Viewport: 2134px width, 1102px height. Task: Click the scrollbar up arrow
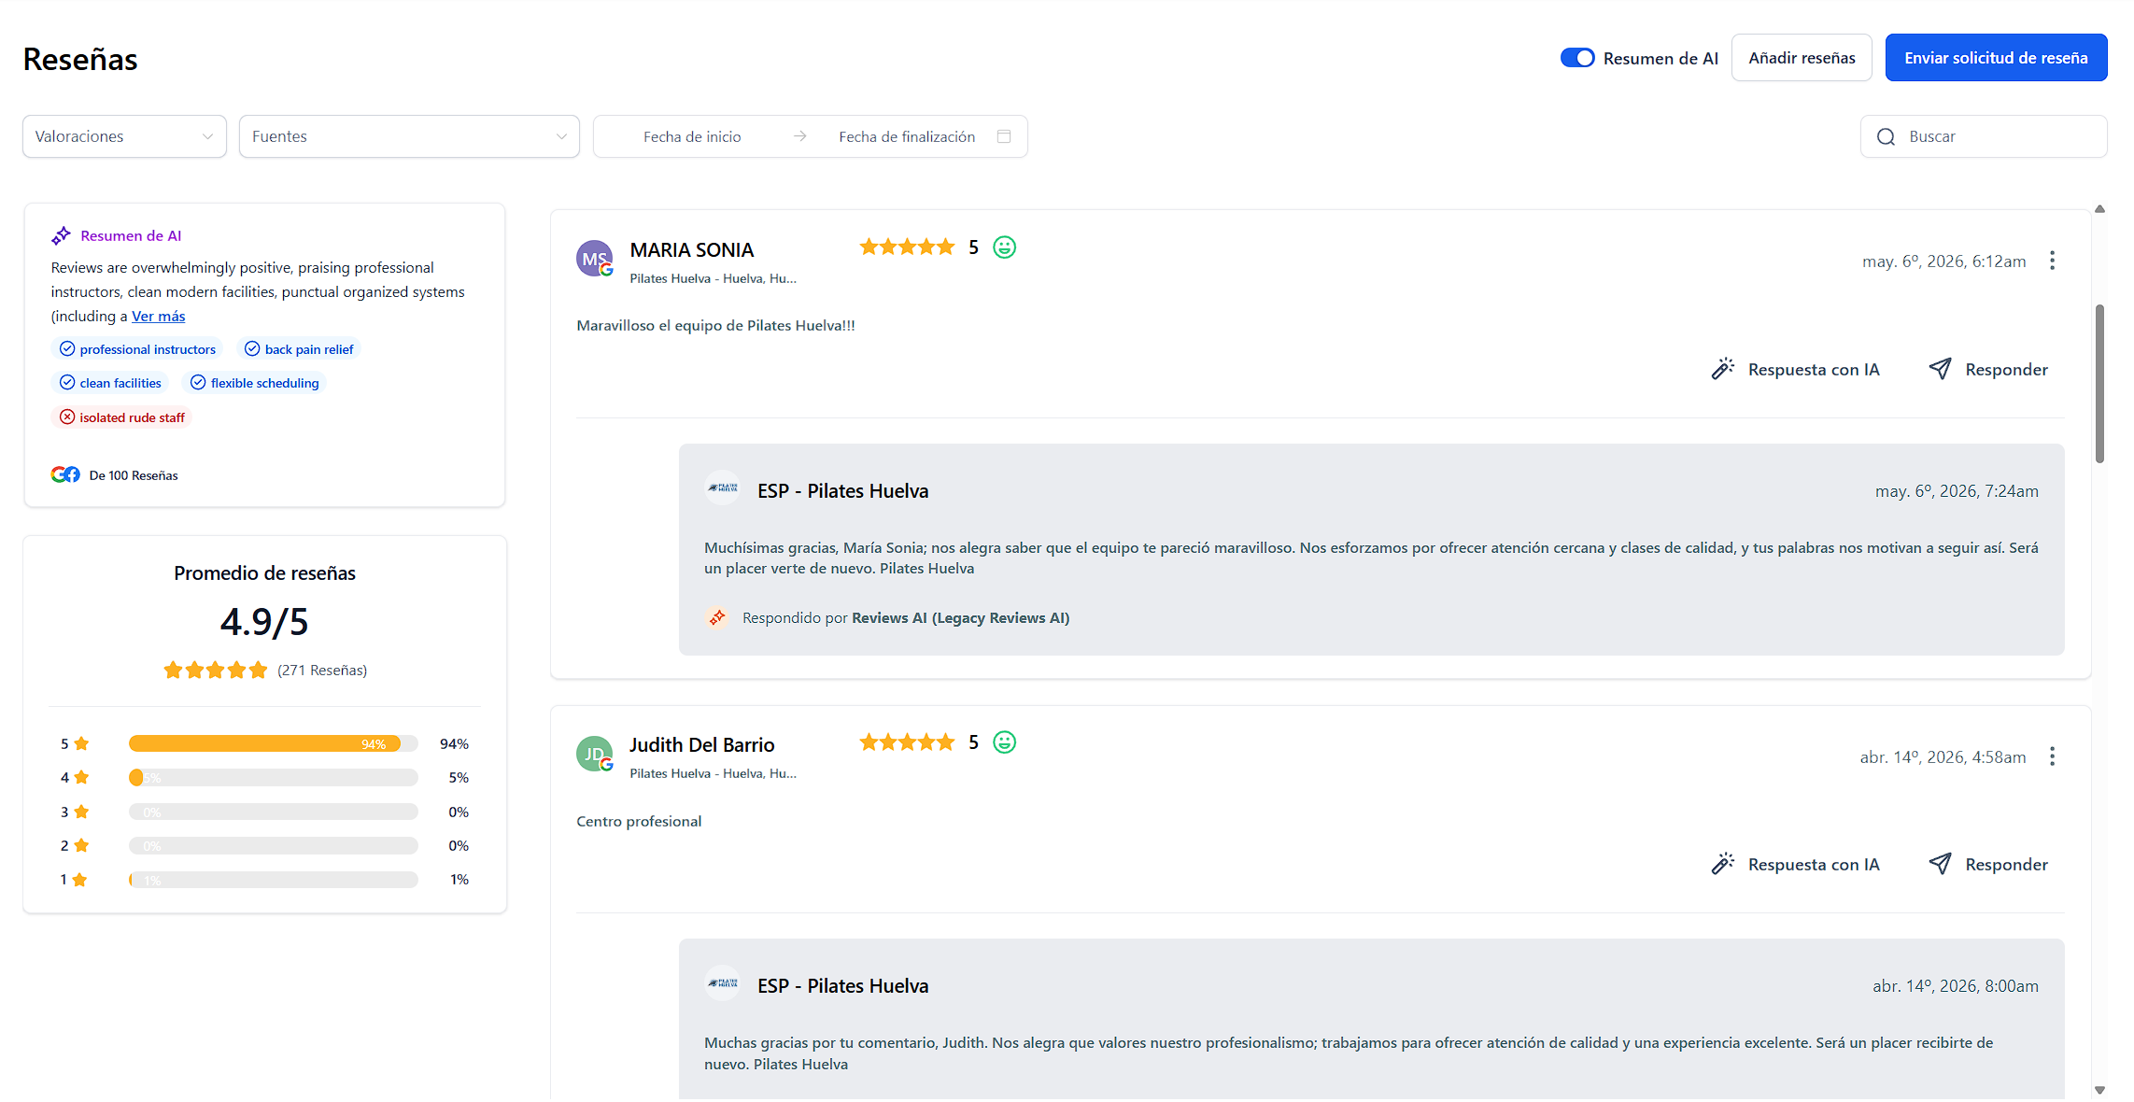(x=2099, y=209)
